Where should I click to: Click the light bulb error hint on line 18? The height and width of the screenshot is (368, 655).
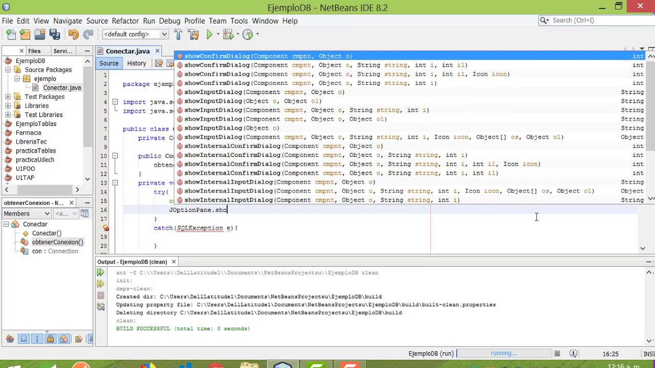tap(105, 228)
